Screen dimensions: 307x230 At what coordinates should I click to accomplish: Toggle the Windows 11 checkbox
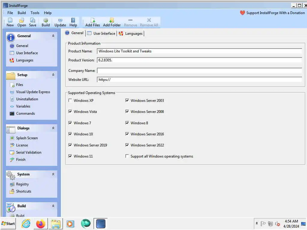(70, 156)
